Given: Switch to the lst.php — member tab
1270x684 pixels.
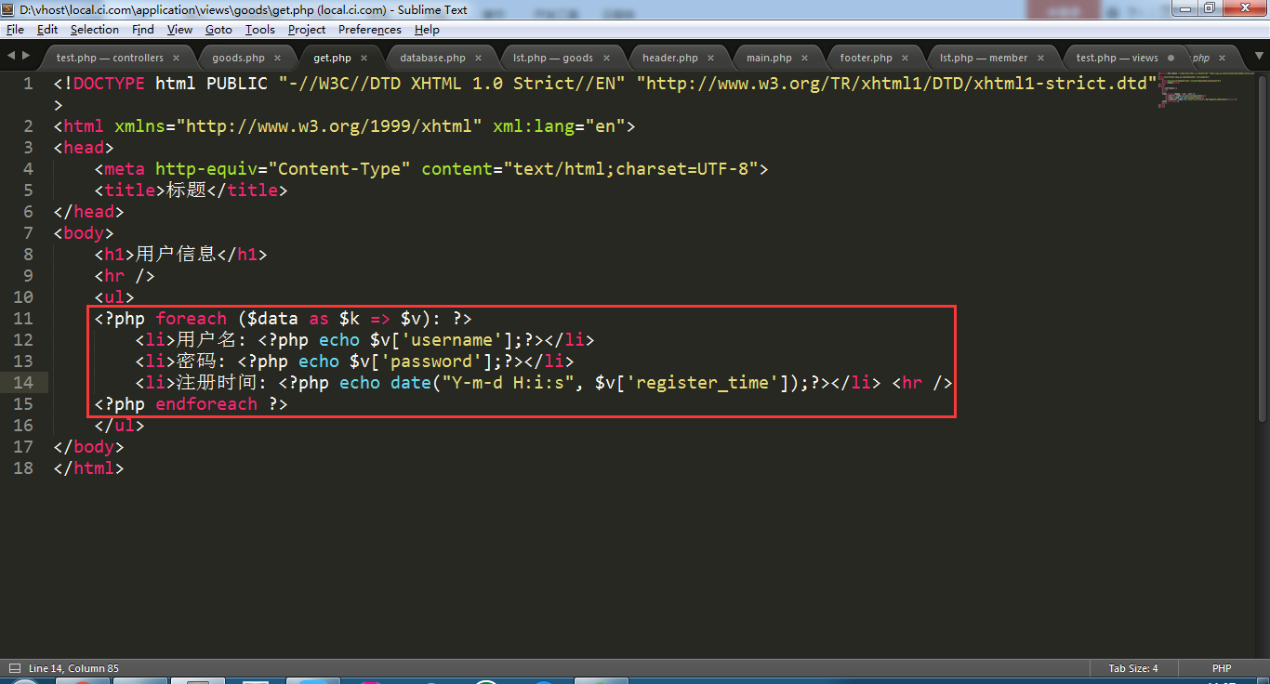Looking at the screenshot, I should pyautogui.click(x=983, y=58).
